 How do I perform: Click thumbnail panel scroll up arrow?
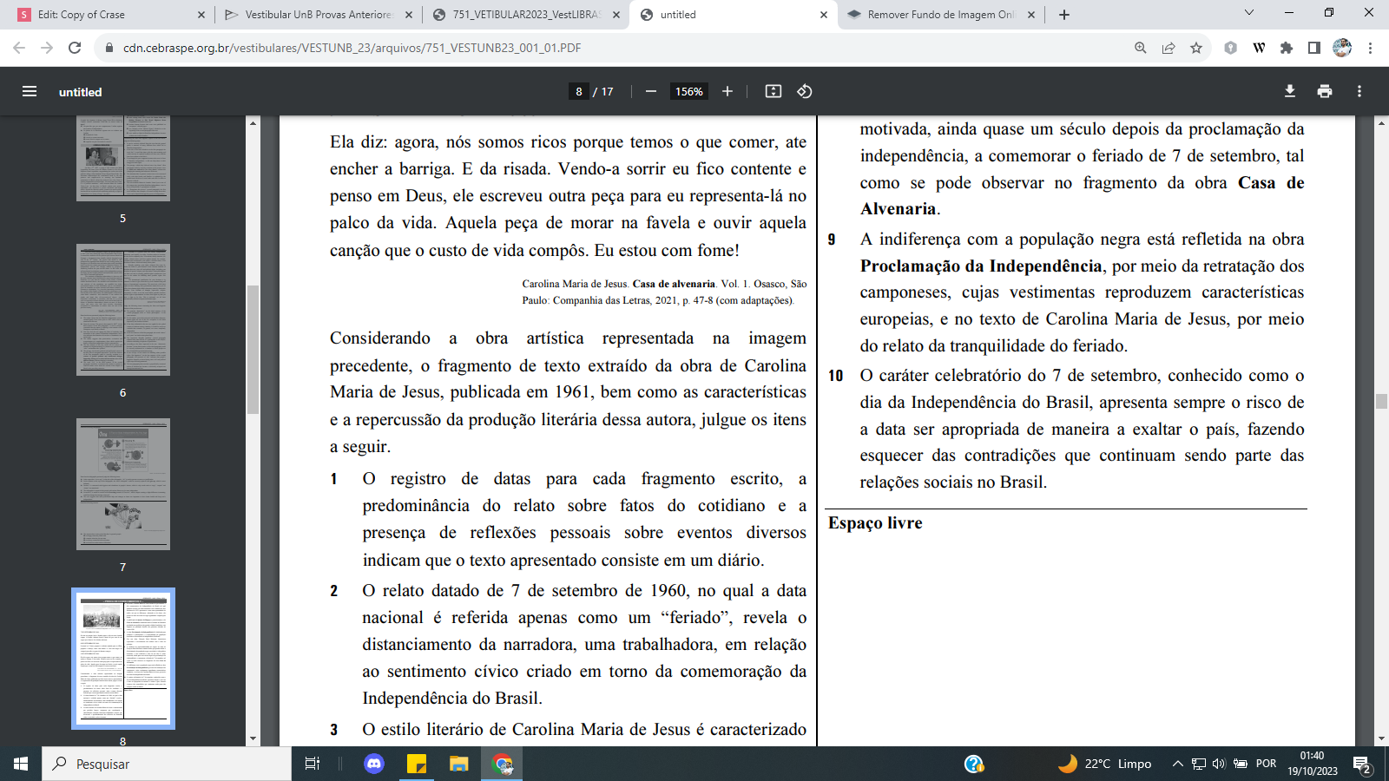point(253,122)
